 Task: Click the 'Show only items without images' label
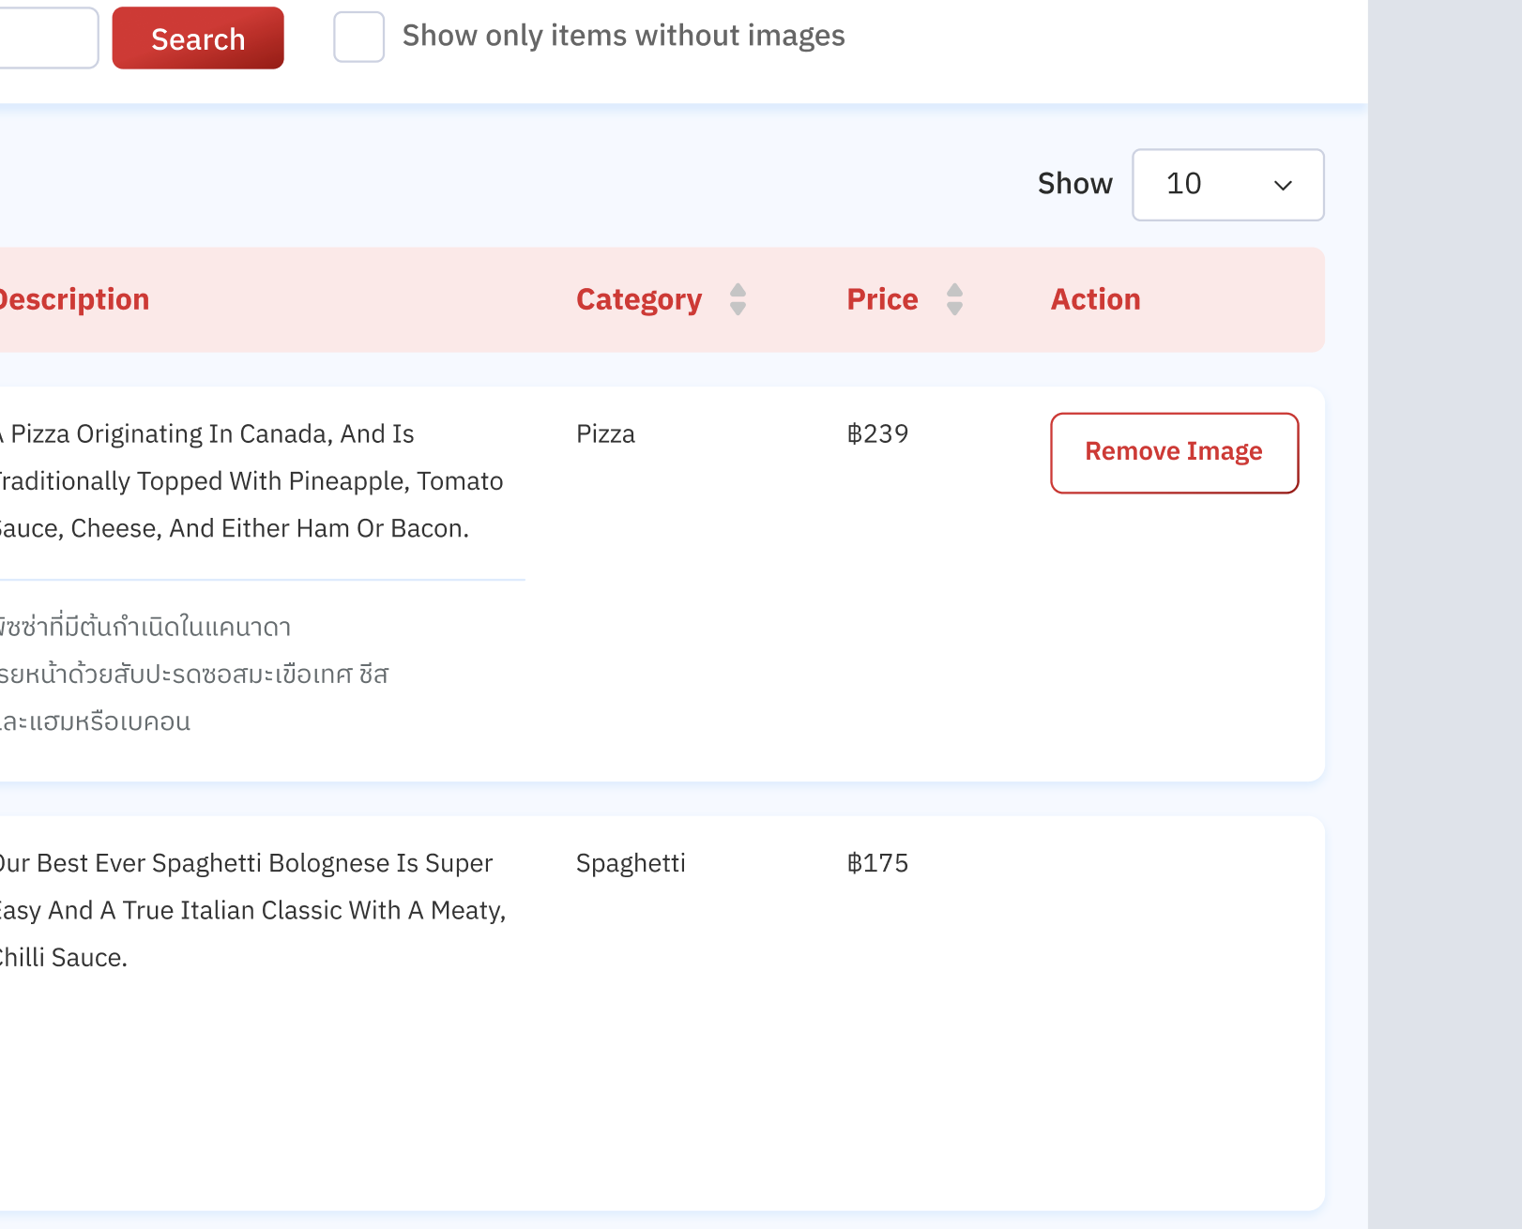point(623,36)
